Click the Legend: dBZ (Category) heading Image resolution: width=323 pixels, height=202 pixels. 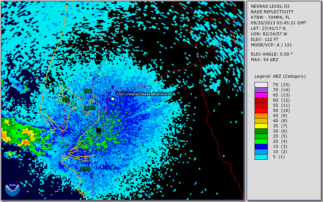coord(280,76)
